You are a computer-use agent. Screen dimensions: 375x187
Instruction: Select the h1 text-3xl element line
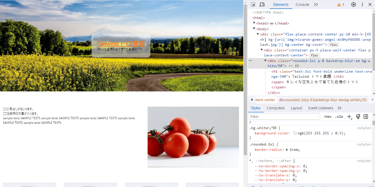tap(322, 74)
